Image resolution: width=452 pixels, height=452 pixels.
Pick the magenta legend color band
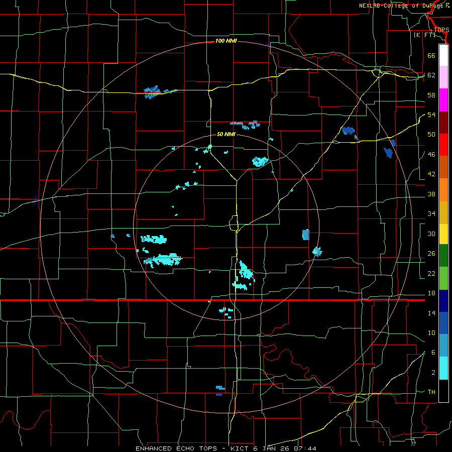click(443, 100)
